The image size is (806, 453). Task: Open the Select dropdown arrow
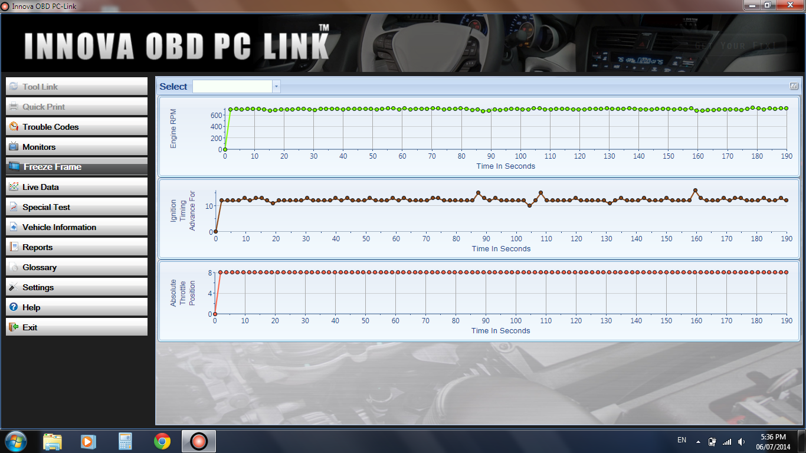pos(276,87)
